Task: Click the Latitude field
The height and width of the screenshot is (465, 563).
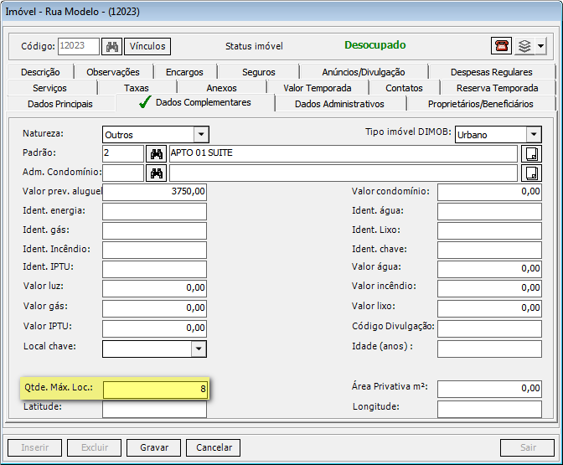Action: coord(154,410)
